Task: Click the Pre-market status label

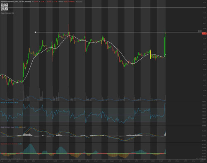Action: click(79, 2)
